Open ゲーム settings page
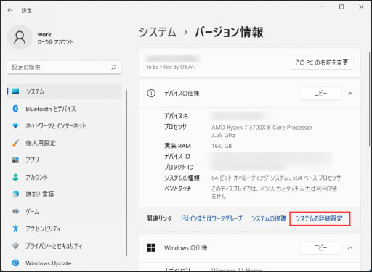Viewport: 372px width, 272px height. pos(65,211)
